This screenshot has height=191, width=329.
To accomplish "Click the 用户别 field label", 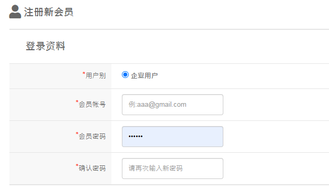I will (x=96, y=75).
